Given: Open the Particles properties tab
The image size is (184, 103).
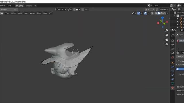Looking at the screenshot, I should (172, 71).
